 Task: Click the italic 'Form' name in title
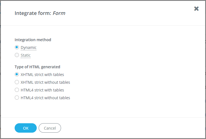(x=59, y=13)
